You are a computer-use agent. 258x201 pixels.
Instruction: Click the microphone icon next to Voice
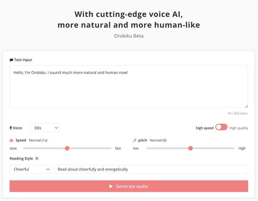point(11,128)
